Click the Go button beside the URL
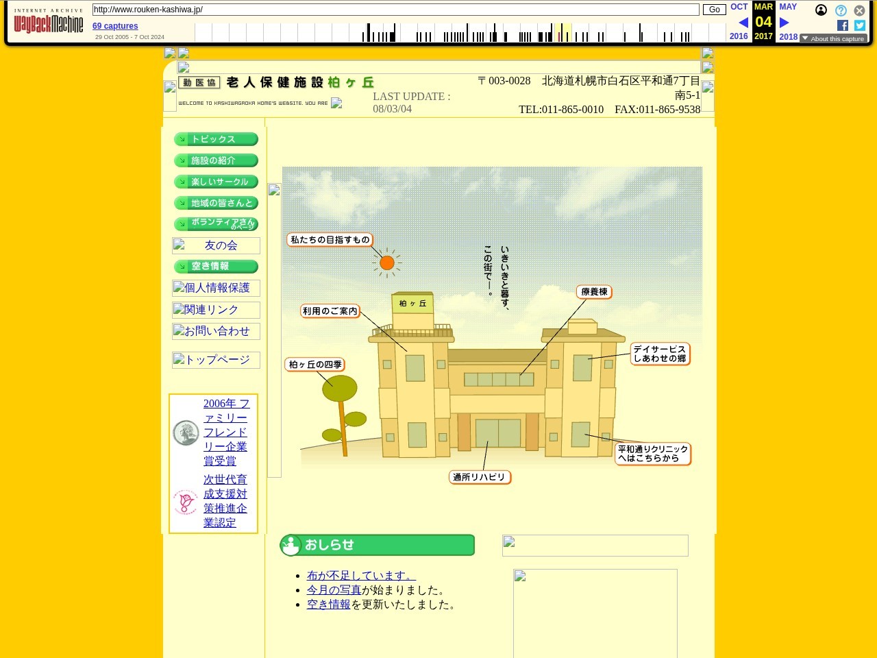Image resolution: width=877 pixels, height=658 pixels. [x=714, y=10]
